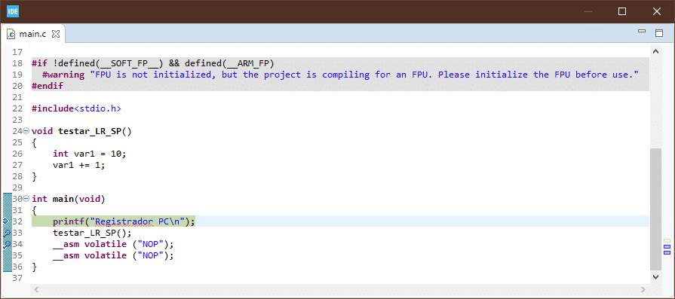675x299 pixels.
Task: Click the IDE application icon in title bar
Action: click(x=13, y=11)
